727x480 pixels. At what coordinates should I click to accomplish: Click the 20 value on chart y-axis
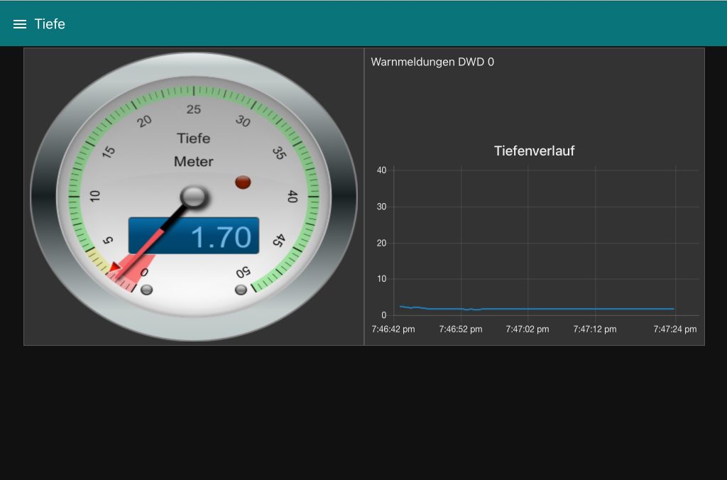tap(381, 243)
